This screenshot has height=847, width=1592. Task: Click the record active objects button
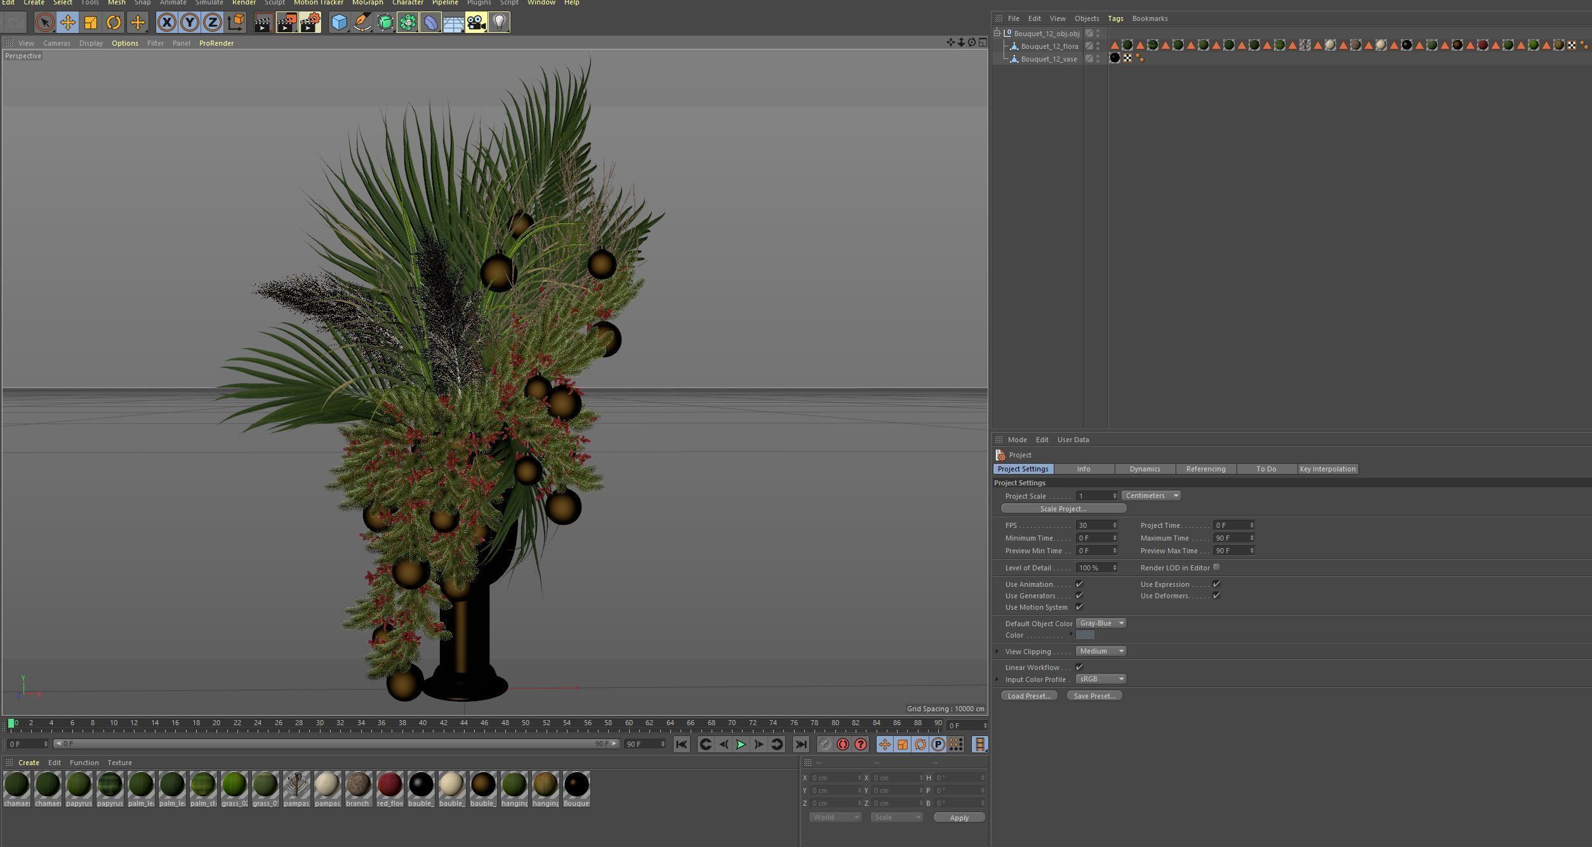click(x=825, y=744)
